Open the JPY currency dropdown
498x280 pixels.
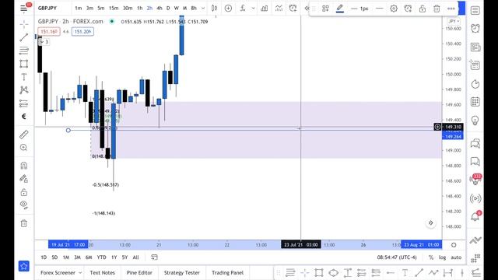coord(454,21)
